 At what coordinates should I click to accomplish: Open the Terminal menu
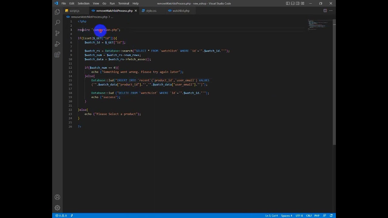click(123, 3)
